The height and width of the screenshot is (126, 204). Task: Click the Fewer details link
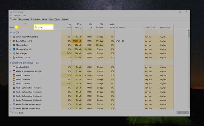click(x=18, y=113)
